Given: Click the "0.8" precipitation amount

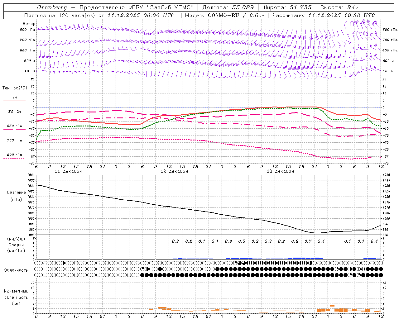Looking at the screenshot, I should pyautogui.click(x=295, y=241).
